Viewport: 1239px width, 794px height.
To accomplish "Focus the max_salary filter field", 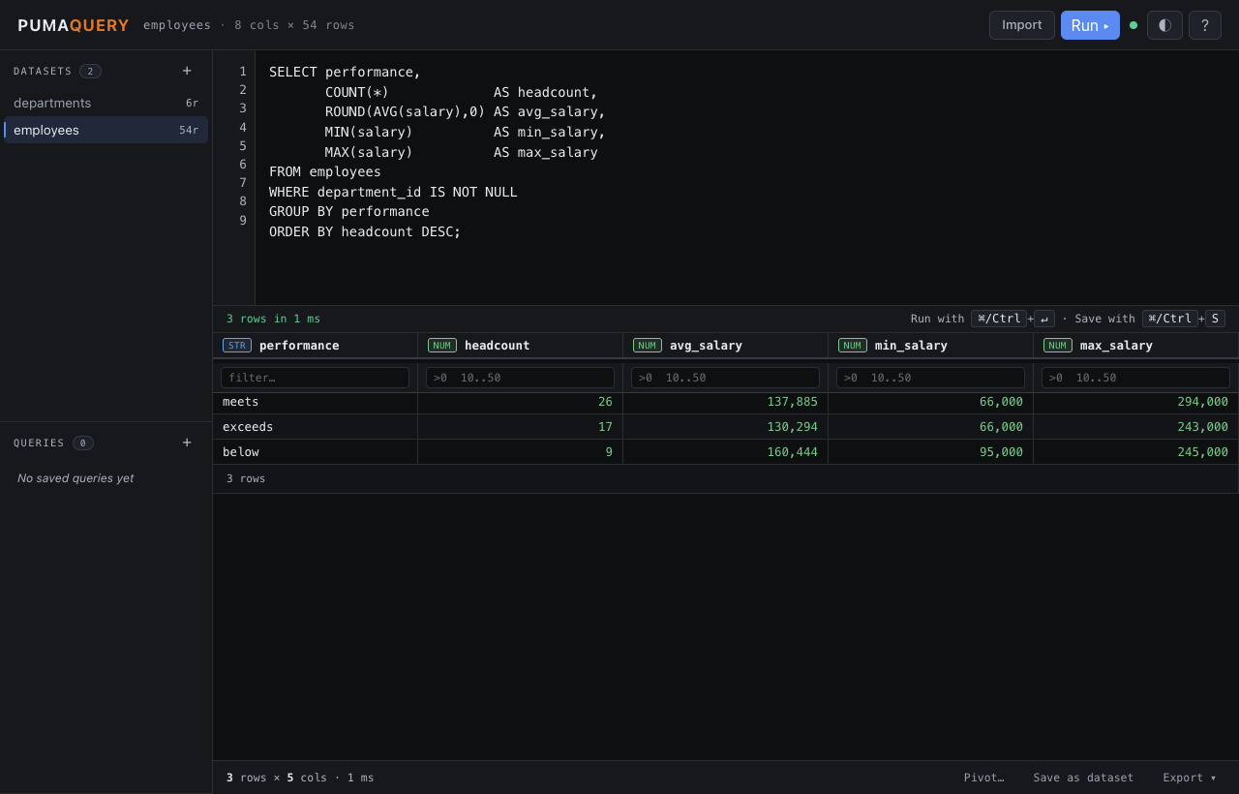I will click(1135, 378).
